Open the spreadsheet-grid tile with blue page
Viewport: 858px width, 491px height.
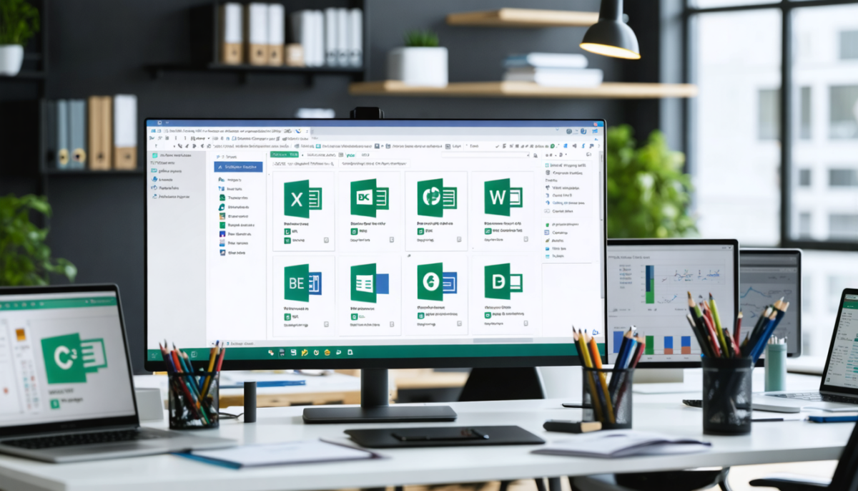point(369,283)
